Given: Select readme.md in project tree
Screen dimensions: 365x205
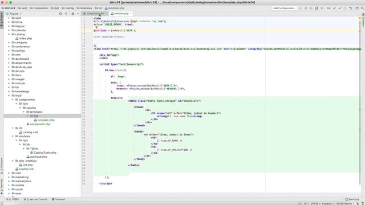Looking at the screenshot, I should coord(25,169).
